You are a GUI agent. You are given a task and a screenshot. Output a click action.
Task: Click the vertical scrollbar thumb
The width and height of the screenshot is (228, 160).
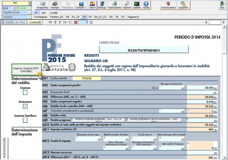click(x=224, y=41)
